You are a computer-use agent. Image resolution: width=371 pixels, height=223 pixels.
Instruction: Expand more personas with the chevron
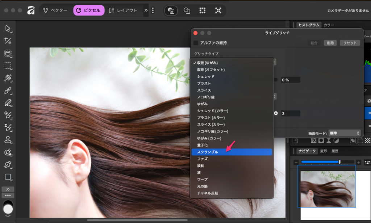coord(146,10)
